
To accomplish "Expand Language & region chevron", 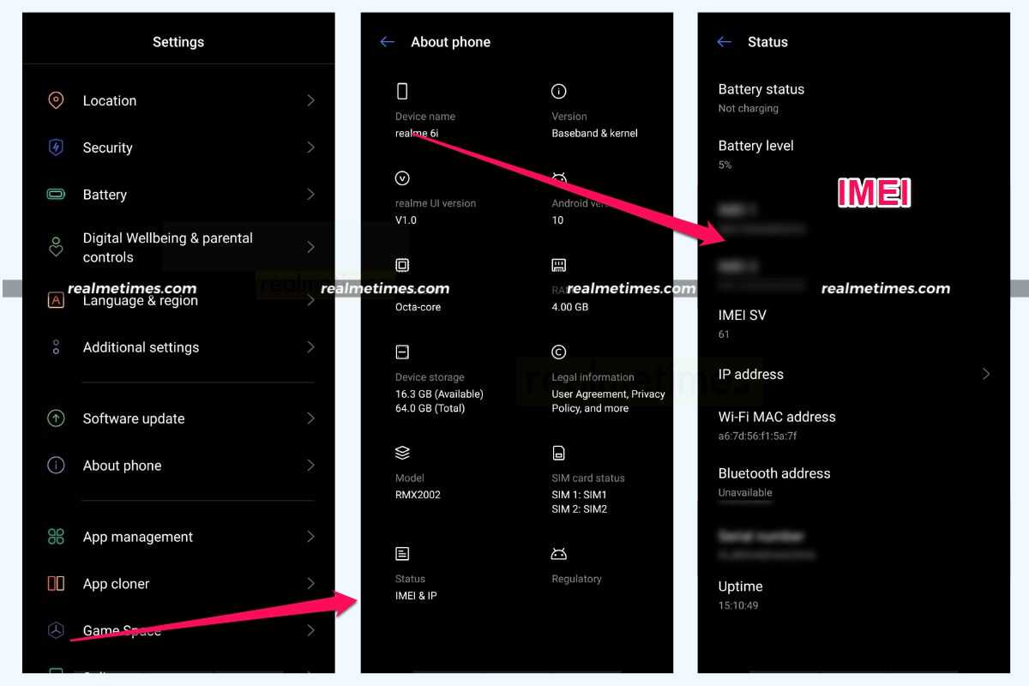I will coord(310,301).
